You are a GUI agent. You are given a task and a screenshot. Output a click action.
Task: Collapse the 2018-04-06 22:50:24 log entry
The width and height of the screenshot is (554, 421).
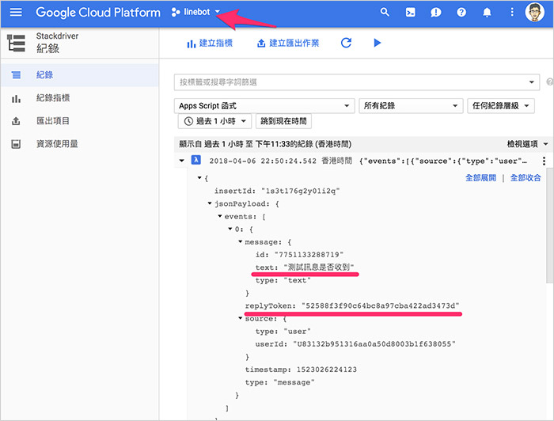181,161
